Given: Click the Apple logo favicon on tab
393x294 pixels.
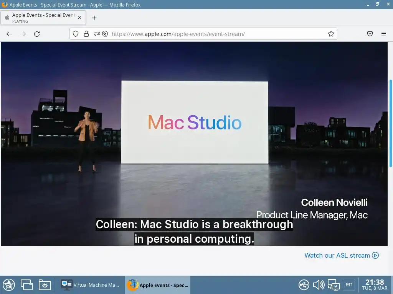Looking at the screenshot, I should (7, 17).
